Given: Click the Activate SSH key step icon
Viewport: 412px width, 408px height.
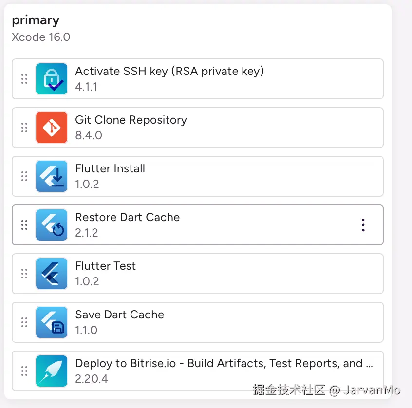Looking at the screenshot, I should [x=52, y=79].
